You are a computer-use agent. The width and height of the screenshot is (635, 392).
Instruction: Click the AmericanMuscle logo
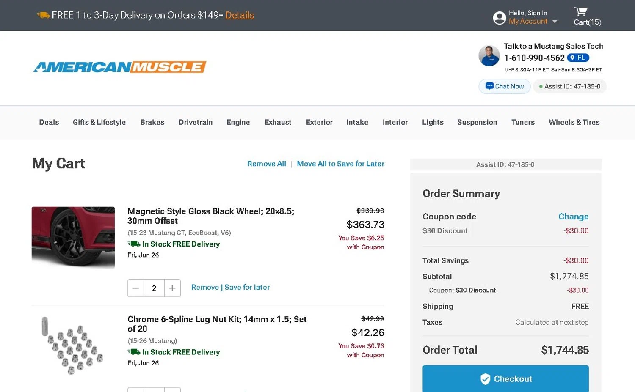click(x=120, y=67)
